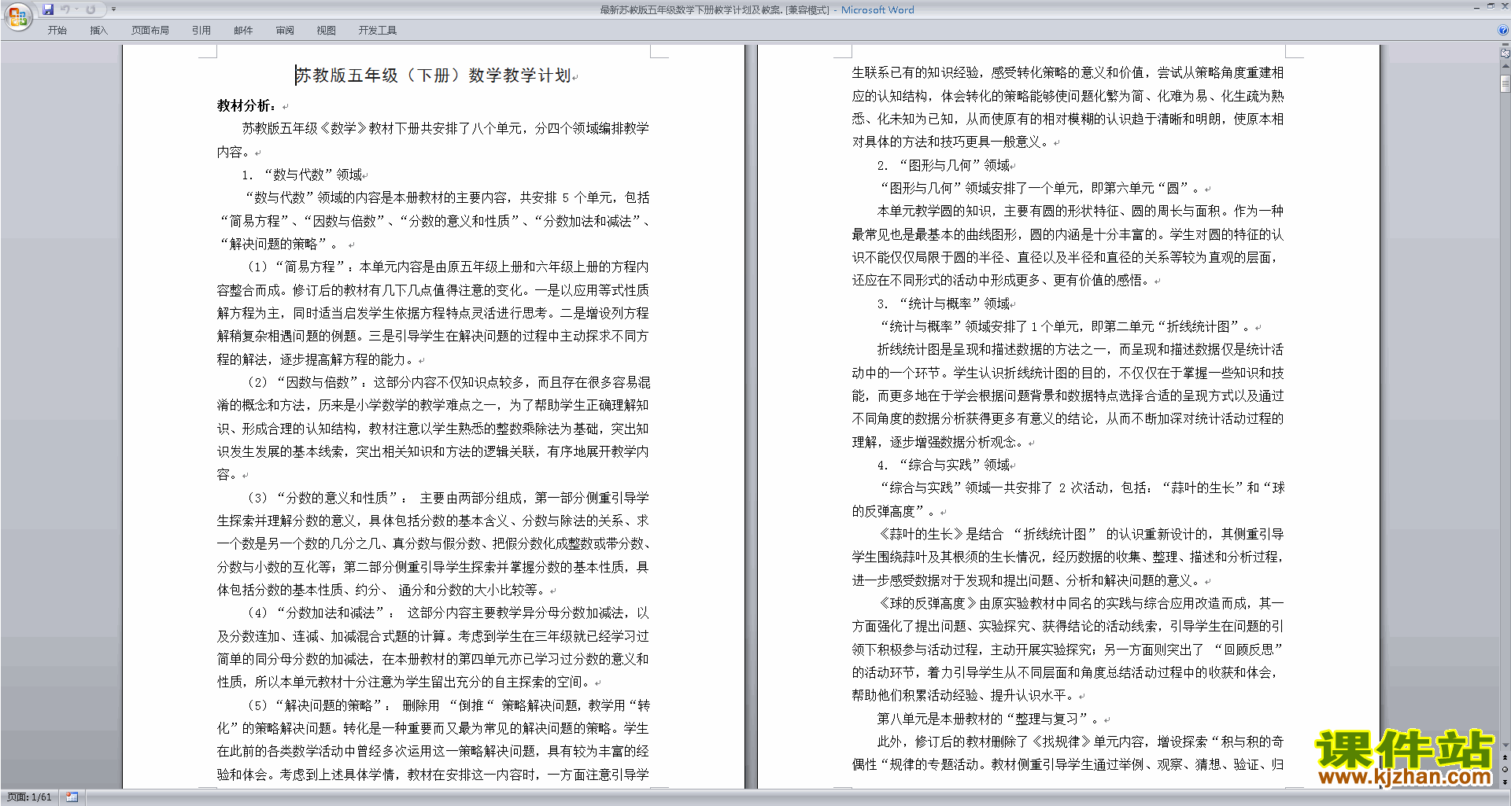
Task: Click paragraph starting （5）“解决问题的策略”
Action: coord(434,740)
